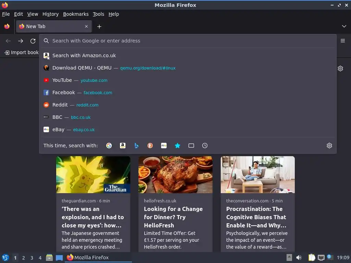Click into the address bar search field
The height and width of the screenshot is (263, 351).
187,41
